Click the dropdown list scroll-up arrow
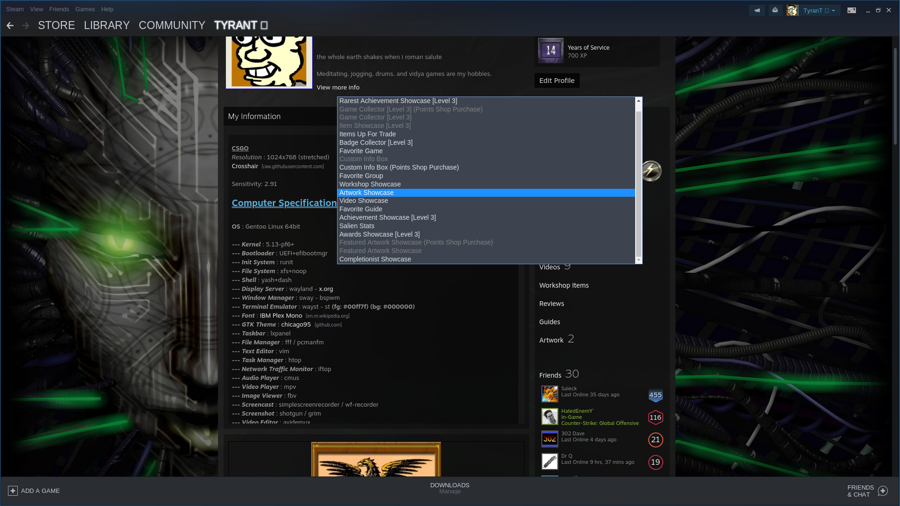The image size is (900, 506). (x=638, y=101)
